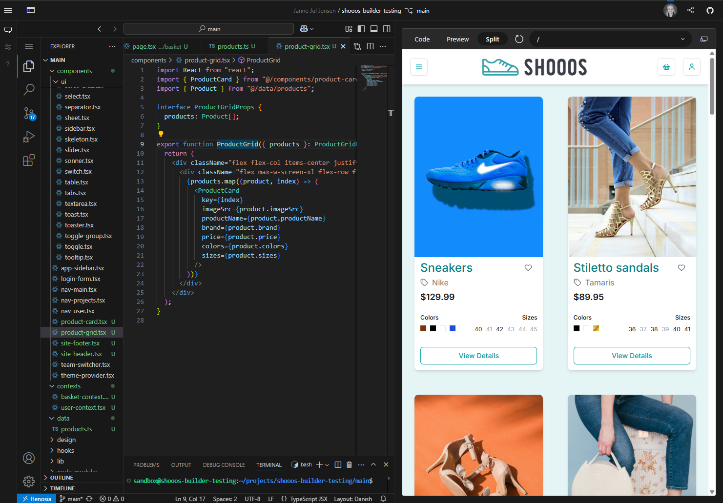Screen dimensions: 723x503
Task: Open the preview URL path dropdown
Action: coord(682,39)
